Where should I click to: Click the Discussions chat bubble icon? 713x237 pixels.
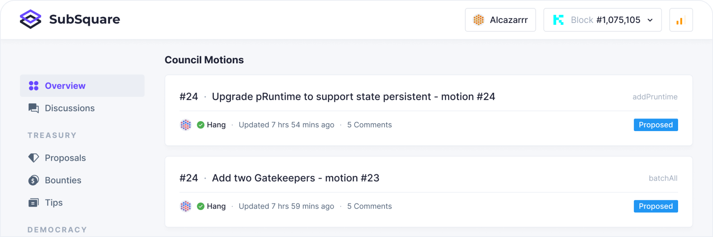(x=34, y=108)
